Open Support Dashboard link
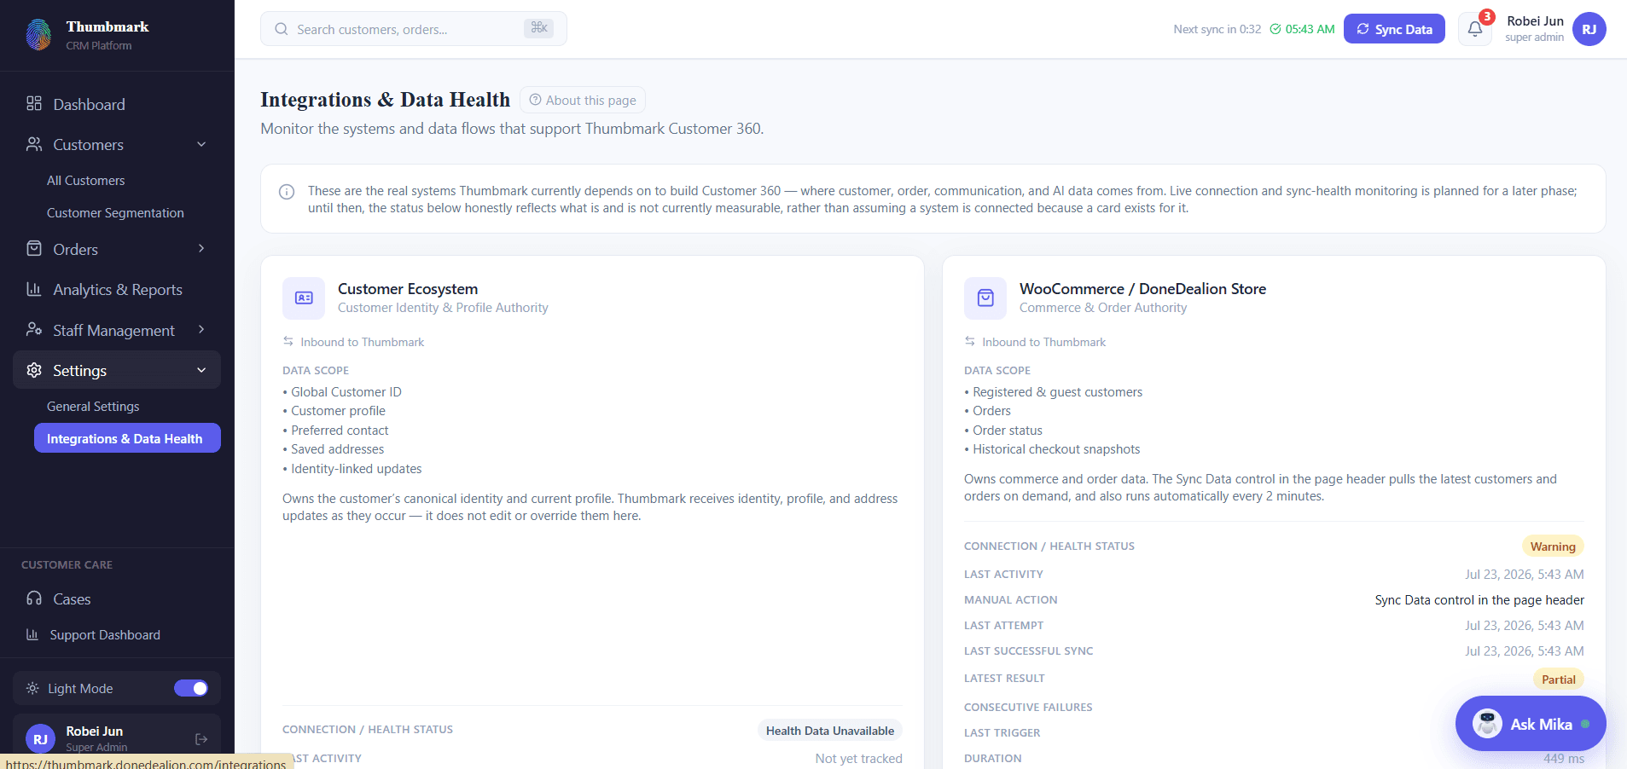This screenshot has width=1627, height=769. [x=104, y=635]
